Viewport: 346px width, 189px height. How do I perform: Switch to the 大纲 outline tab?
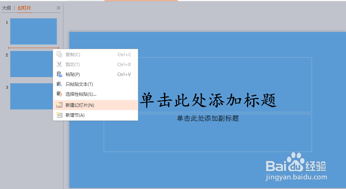tap(6, 8)
